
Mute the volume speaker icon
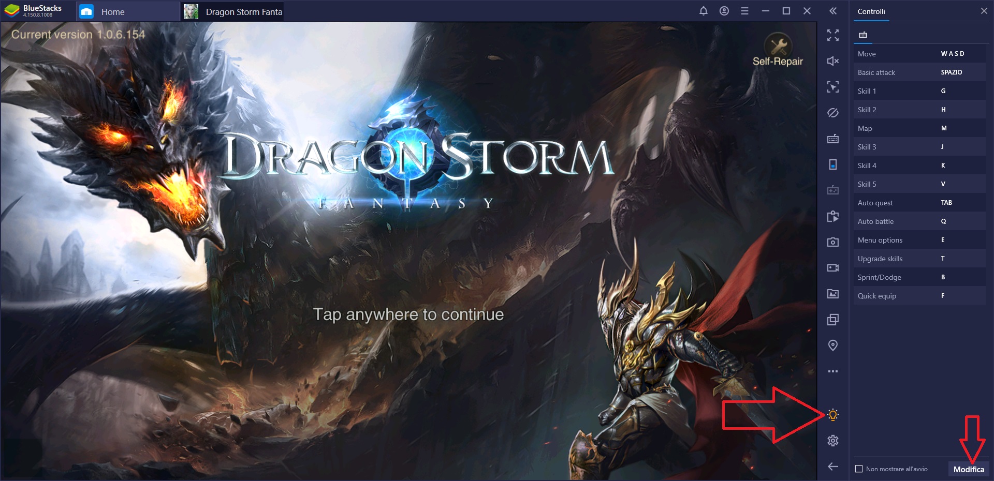(x=832, y=61)
